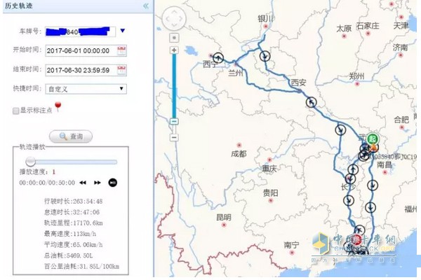Screen dimensions: 421x280
Task: Click the map pan compass control
Action: (174, 17)
